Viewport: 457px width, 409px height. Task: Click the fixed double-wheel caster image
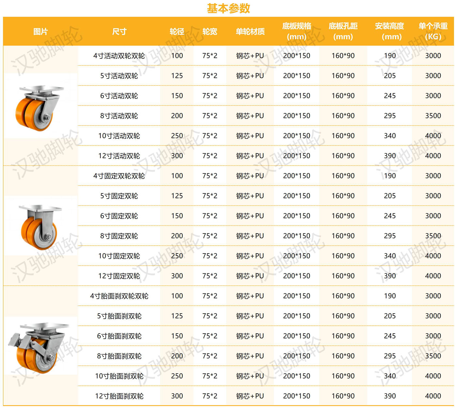(x=40, y=226)
